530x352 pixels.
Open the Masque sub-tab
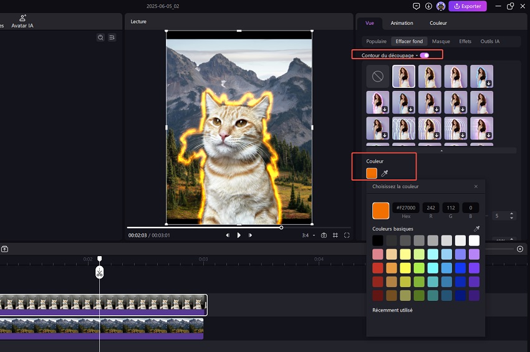pyautogui.click(x=441, y=41)
